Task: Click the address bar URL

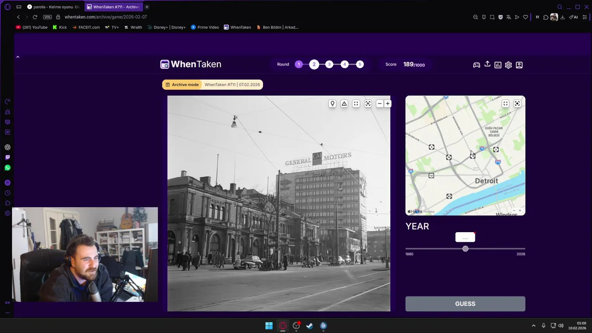Action: [x=106, y=17]
